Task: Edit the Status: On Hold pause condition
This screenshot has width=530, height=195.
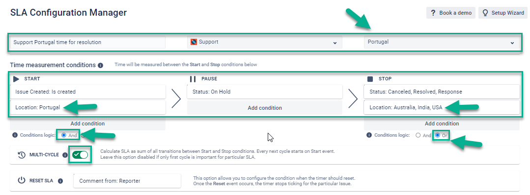Action: pyautogui.click(x=265, y=92)
